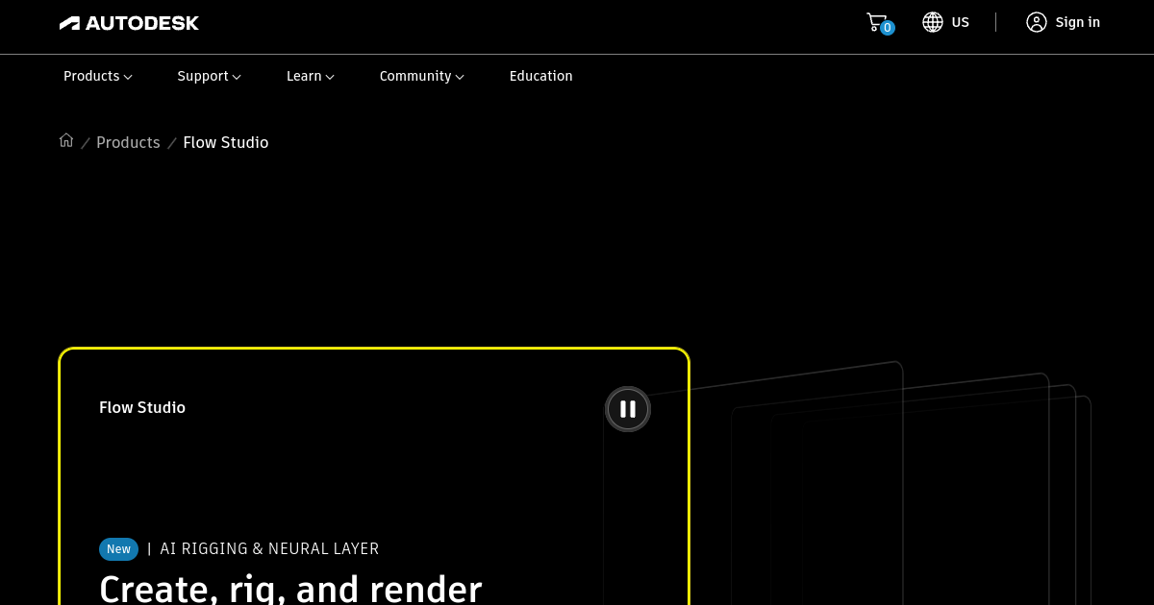Expand the Community menu
Screen dimensions: 1154x605
pyautogui.click(x=421, y=76)
